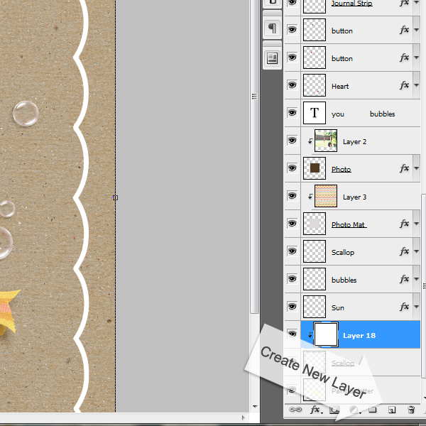This screenshot has height=426, width=426.
Task: Select the Photo layer name
Action: coord(342,169)
